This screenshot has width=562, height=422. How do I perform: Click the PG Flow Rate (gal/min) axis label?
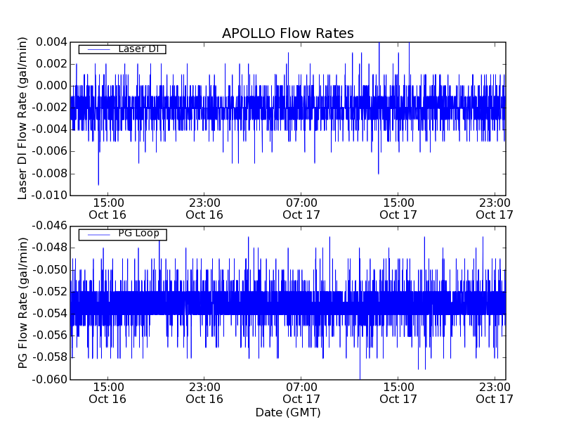tap(22, 303)
